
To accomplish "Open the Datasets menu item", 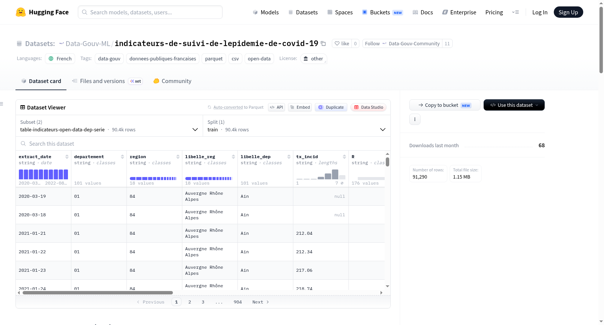I will point(303,12).
